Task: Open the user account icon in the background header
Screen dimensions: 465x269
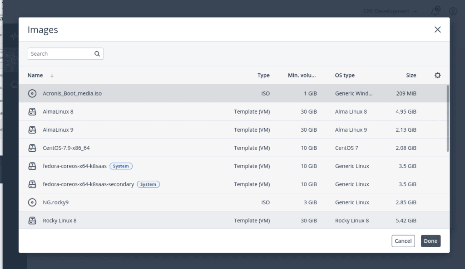Action: click(453, 11)
